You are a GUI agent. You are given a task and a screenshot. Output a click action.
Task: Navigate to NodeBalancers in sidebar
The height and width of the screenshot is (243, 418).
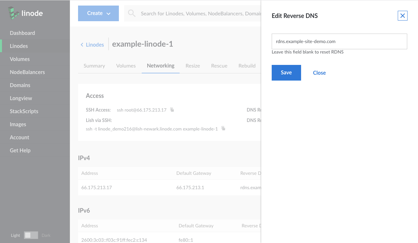point(27,72)
